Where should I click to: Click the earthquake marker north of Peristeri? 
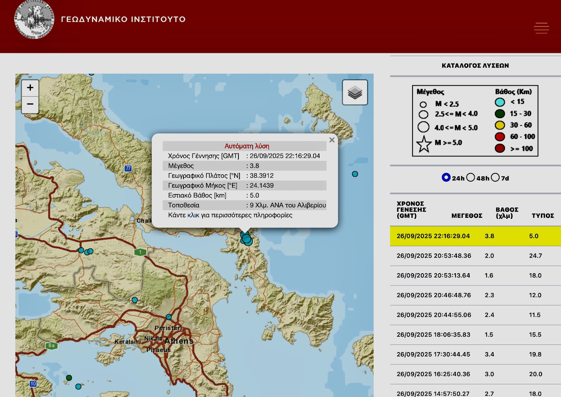[169, 317]
